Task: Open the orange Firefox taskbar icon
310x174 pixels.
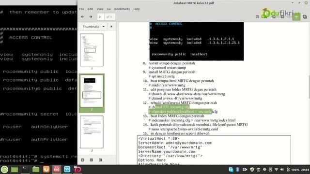Action: pyautogui.click(x=46, y=169)
